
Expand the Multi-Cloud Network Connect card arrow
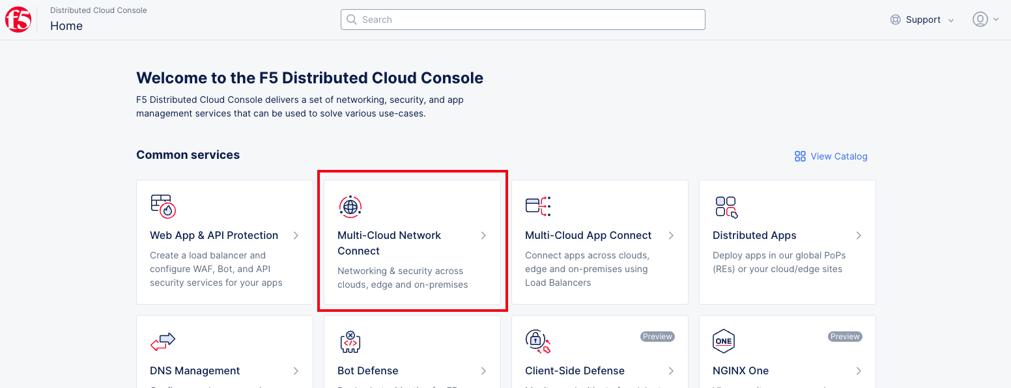(x=483, y=236)
